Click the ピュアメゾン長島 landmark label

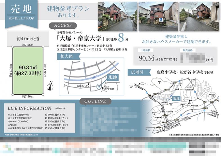109,88
